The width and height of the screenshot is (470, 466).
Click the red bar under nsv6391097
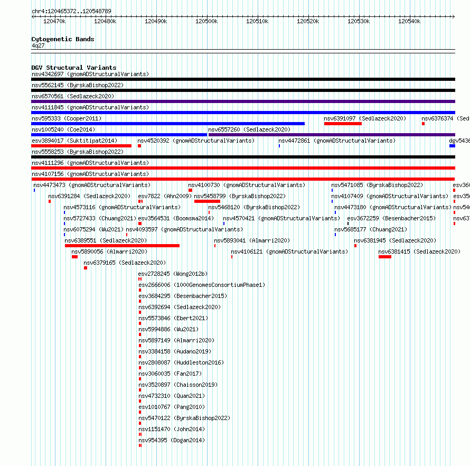click(x=343, y=124)
